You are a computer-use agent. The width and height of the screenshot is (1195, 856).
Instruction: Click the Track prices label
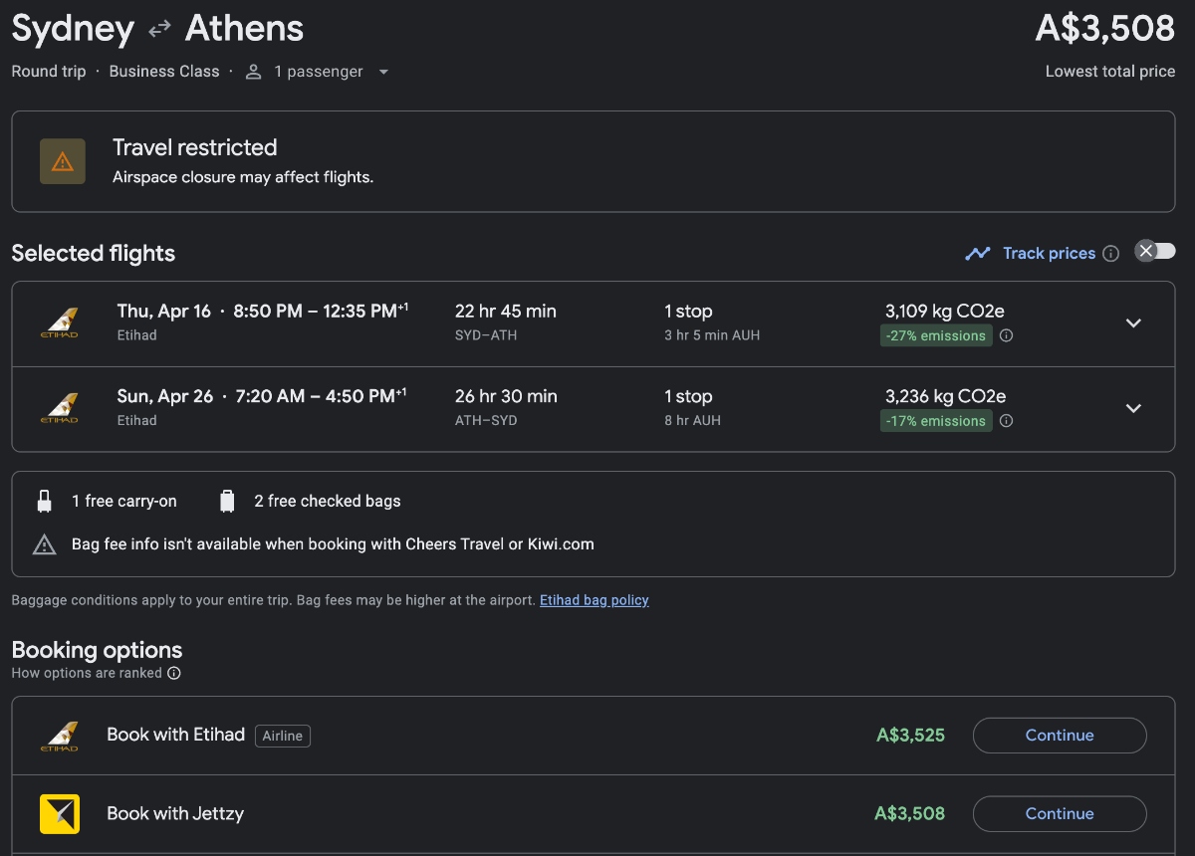[x=1049, y=254]
